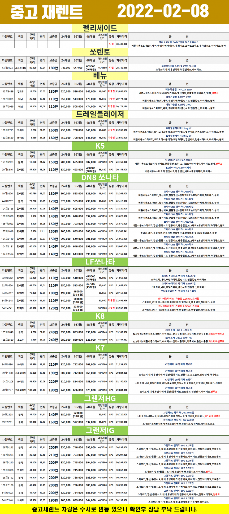Viewport: 229px width, 514px height.
Task: Click the 중고 재렌트 title banner
Action: (x=46, y=12)
